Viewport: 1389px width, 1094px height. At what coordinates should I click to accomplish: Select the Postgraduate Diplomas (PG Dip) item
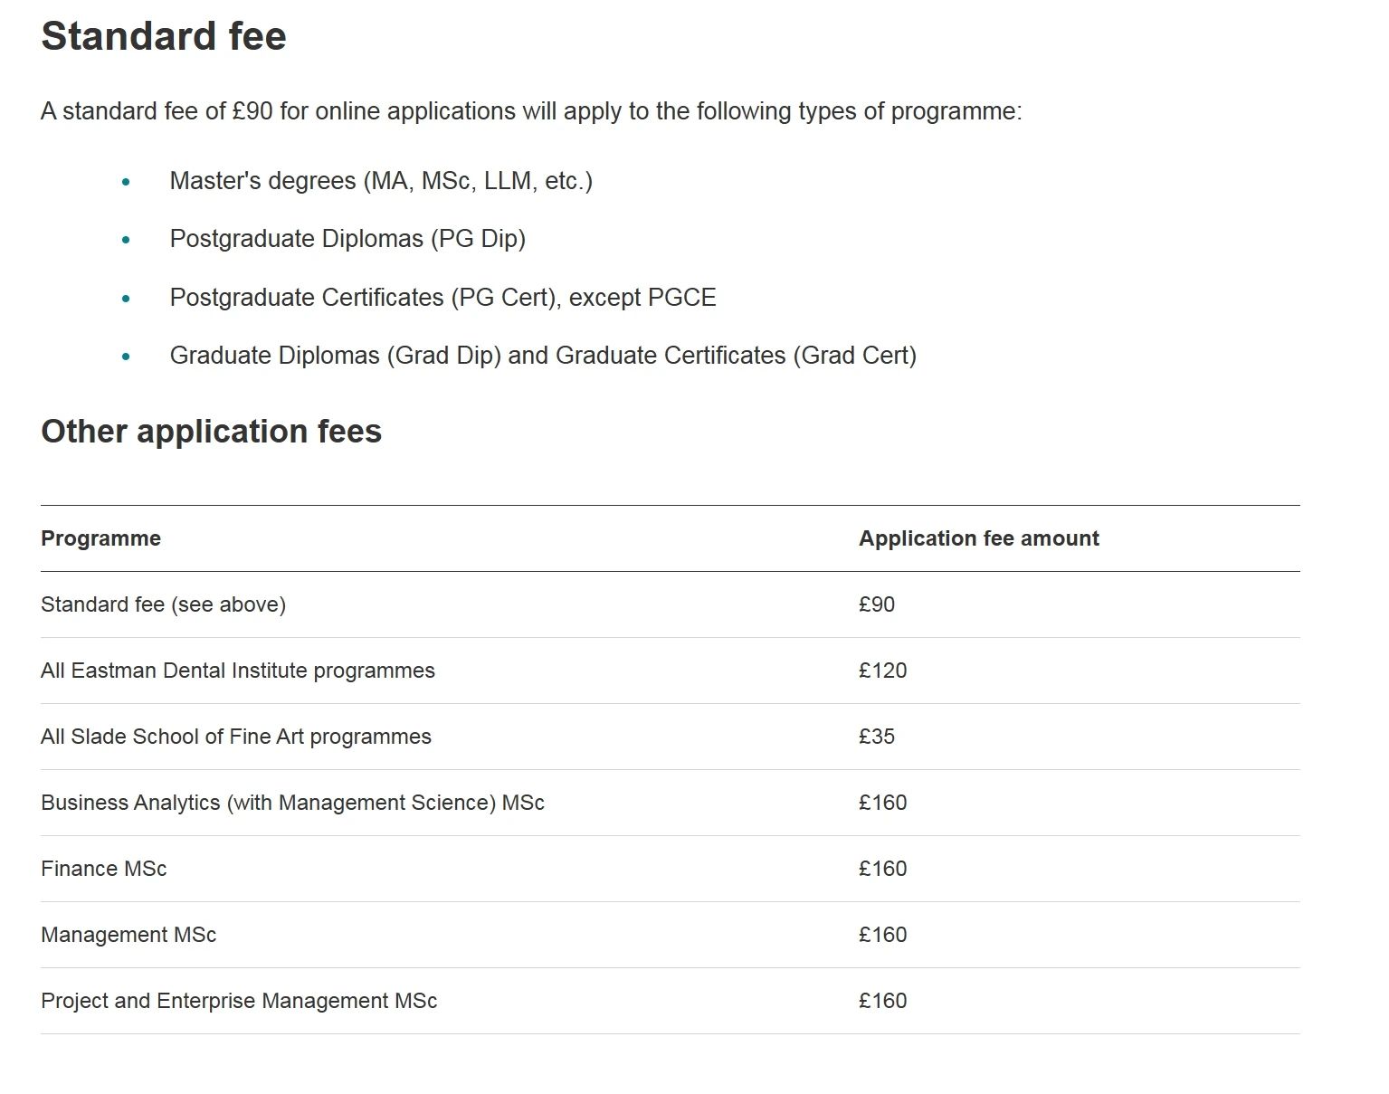(x=347, y=239)
